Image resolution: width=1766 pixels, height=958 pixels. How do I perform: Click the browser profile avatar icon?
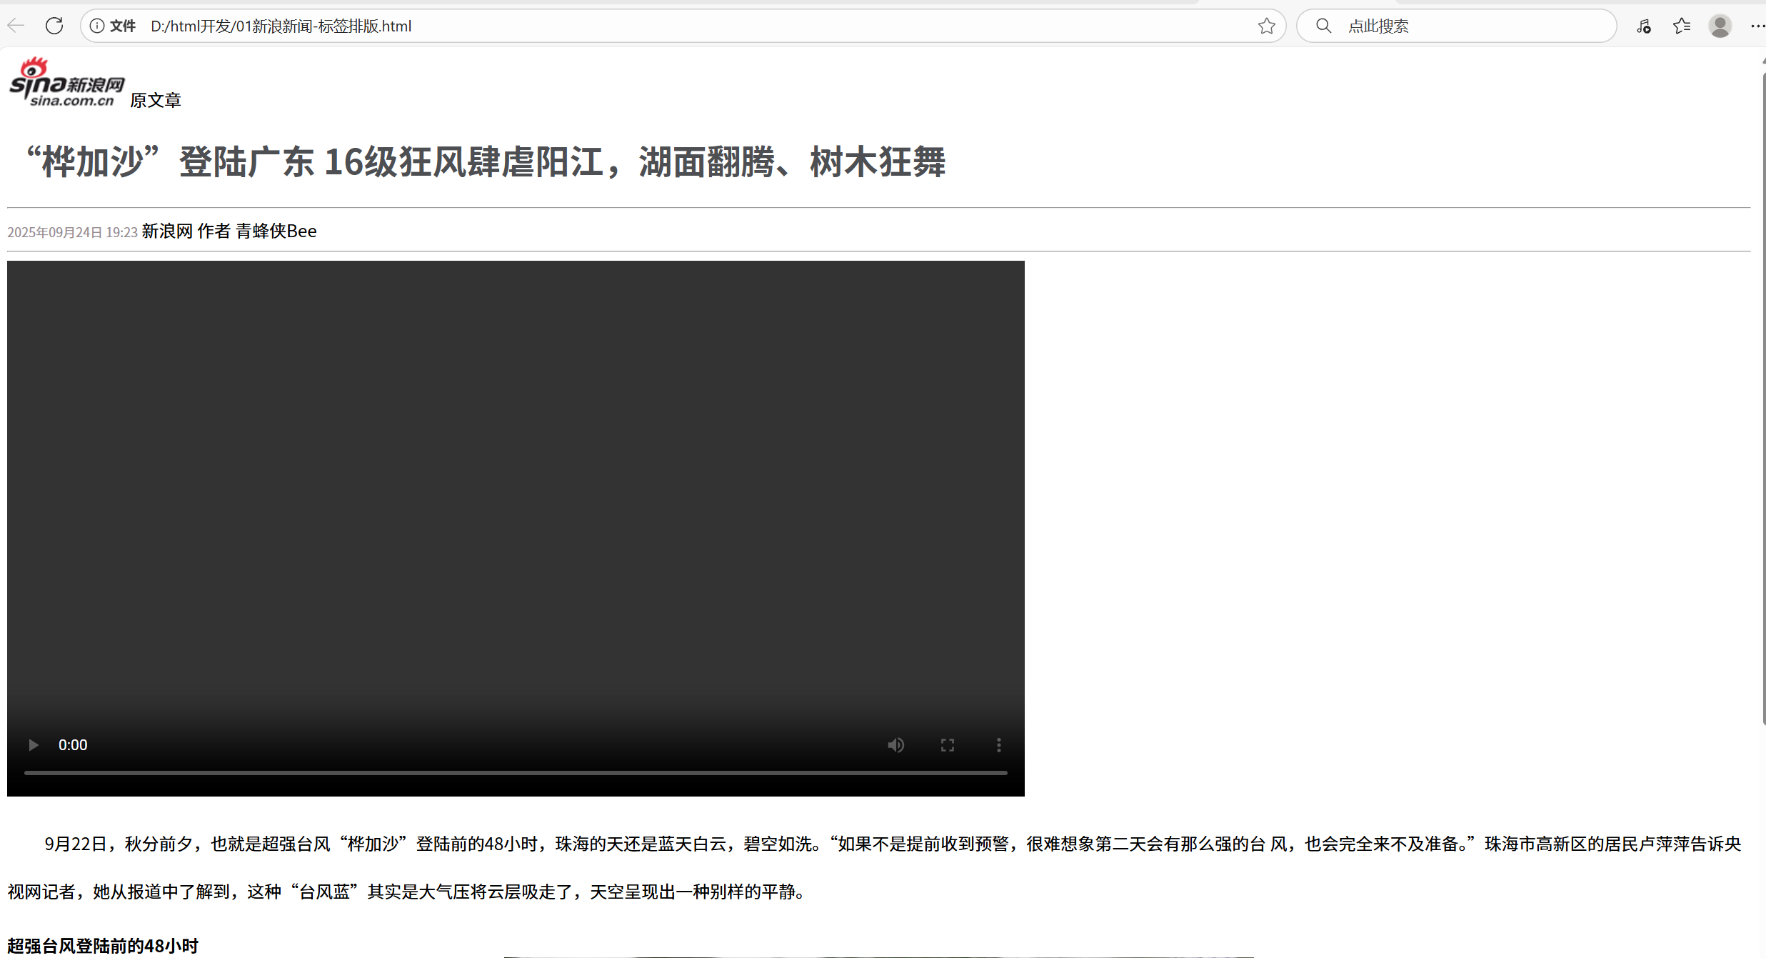[1720, 26]
